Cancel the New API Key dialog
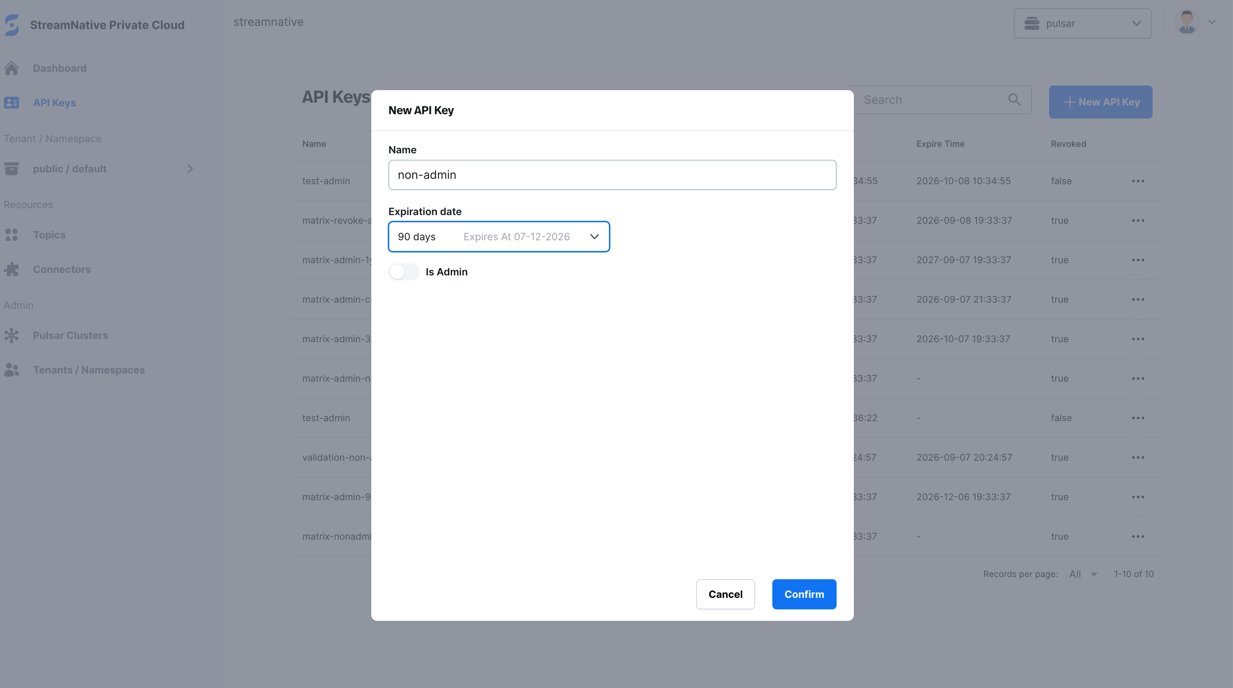Image resolution: width=1233 pixels, height=688 pixels. point(725,594)
